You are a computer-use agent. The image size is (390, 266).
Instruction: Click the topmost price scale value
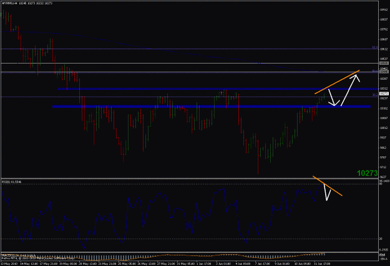[384, 10]
